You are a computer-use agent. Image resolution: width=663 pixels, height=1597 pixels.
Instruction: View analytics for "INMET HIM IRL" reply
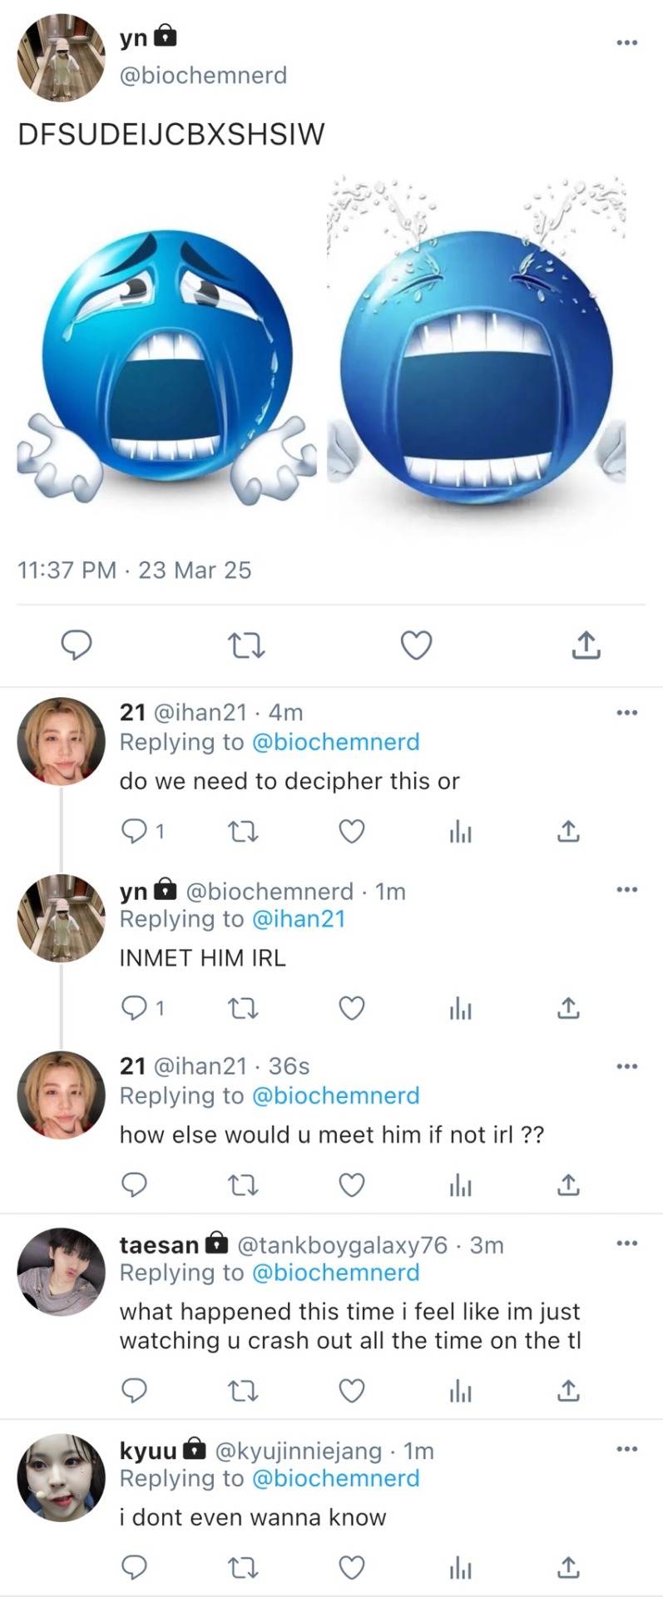(x=460, y=1008)
